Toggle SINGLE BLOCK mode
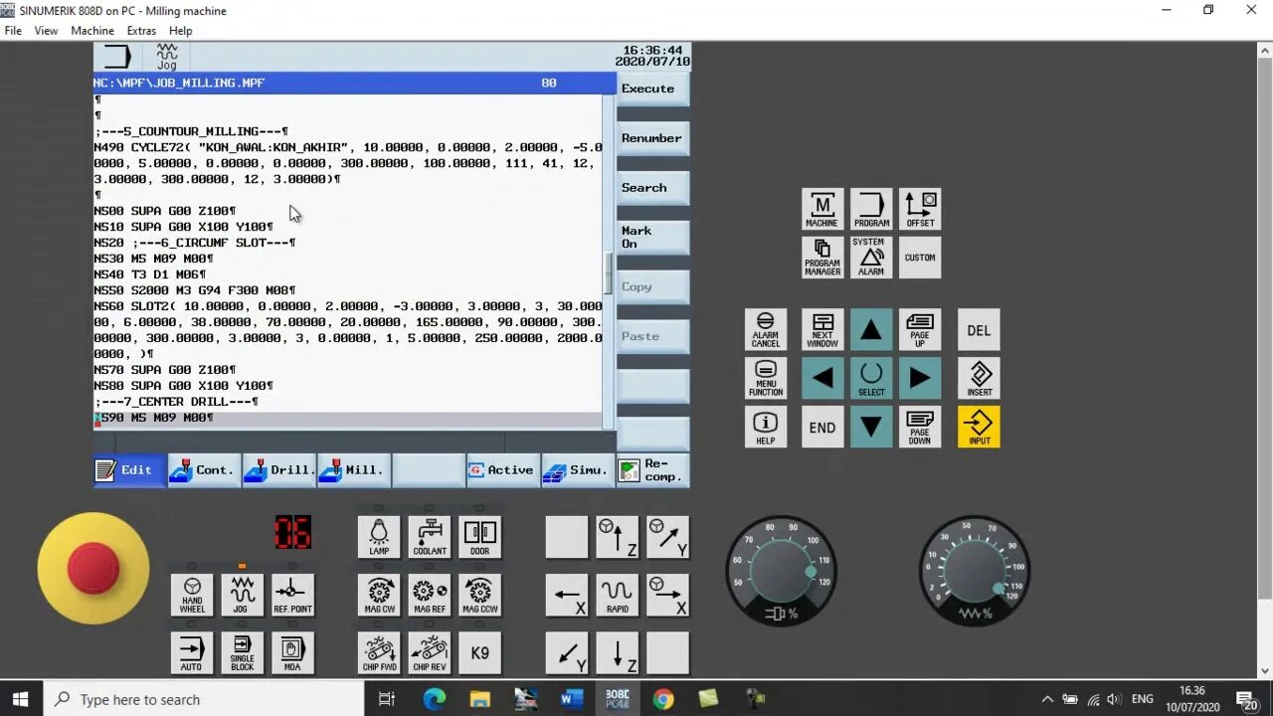This screenshot has width=1273, height=716. pos(242,652)
